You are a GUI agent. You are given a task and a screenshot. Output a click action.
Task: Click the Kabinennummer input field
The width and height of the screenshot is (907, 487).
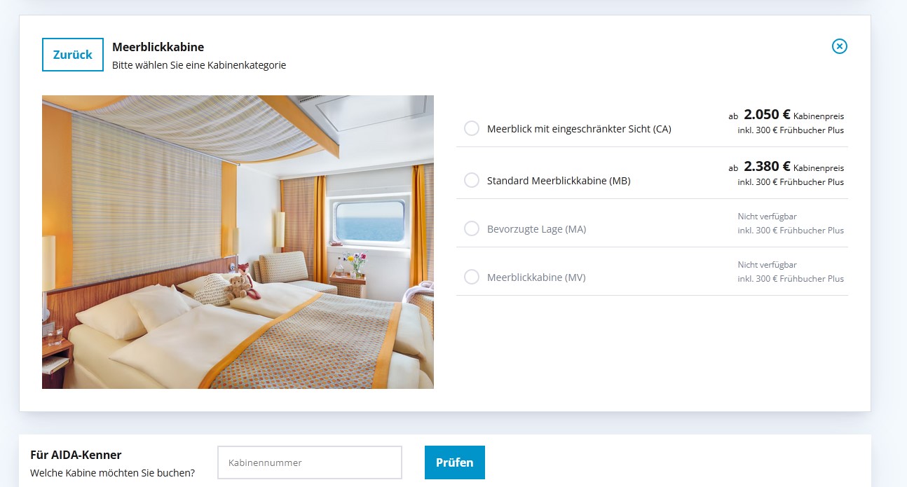point(310,462)
